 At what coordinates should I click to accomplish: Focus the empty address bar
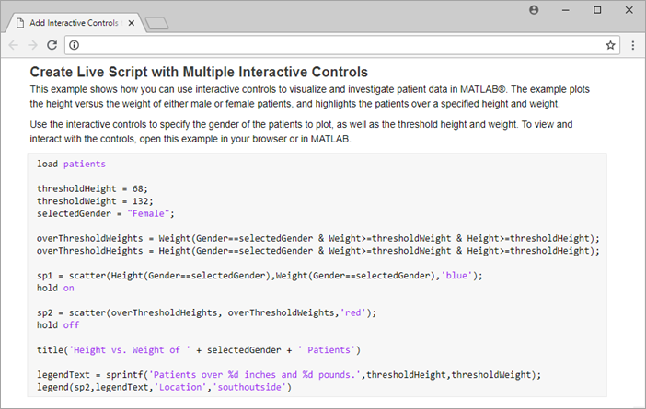(x=342, y=45)
